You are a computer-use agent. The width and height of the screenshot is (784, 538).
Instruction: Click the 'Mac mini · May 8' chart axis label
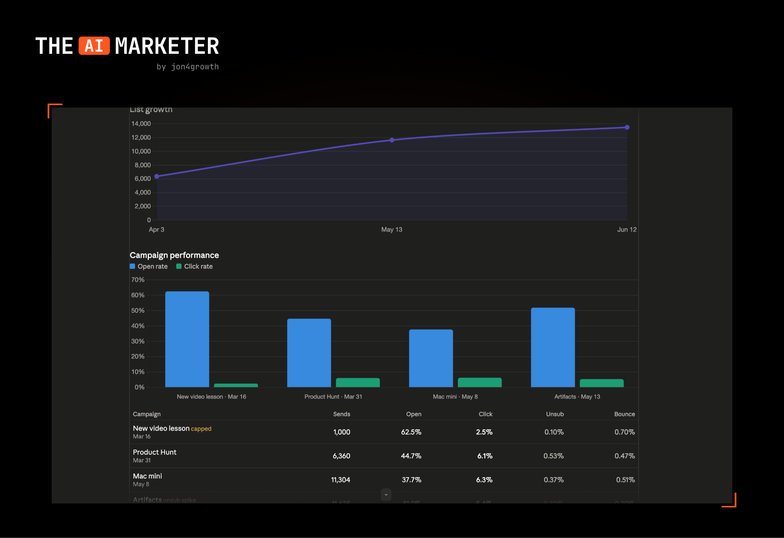coord(455,397)
